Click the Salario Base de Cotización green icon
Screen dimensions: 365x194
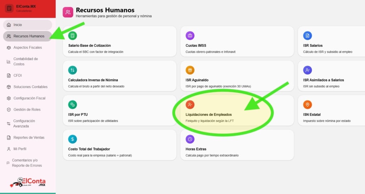click(x=72, y=36)
